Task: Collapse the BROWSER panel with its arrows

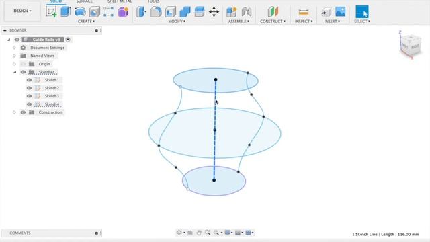Action: pyautogui.click(x=5, y=30)
